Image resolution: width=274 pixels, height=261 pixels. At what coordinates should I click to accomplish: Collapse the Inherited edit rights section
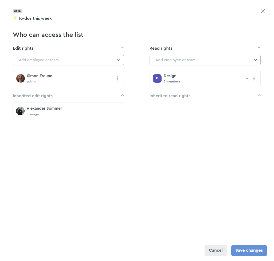point(122,95)
